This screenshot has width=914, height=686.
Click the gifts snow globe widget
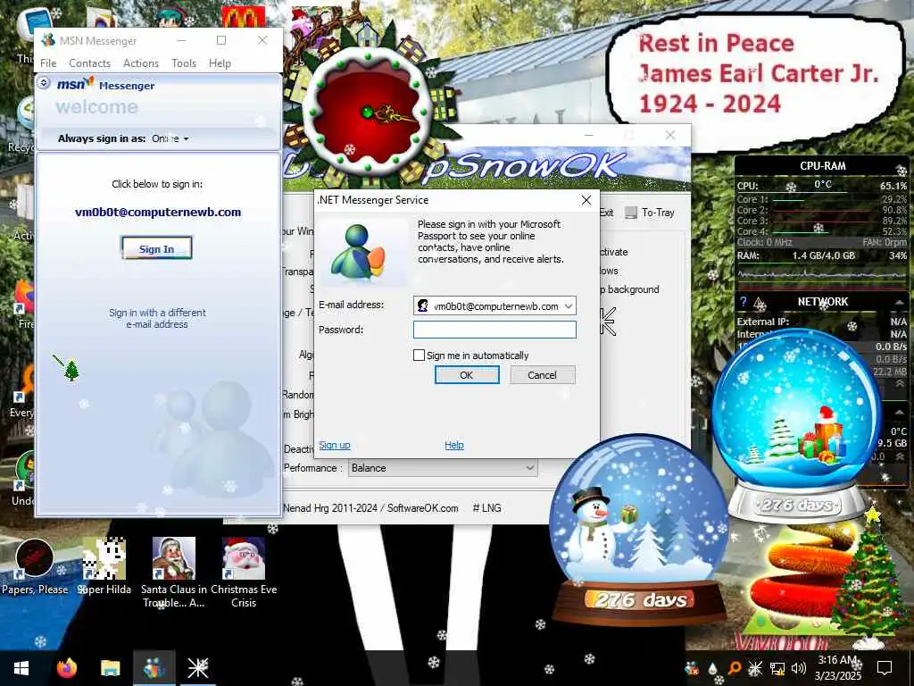click(x=795, y=424)
